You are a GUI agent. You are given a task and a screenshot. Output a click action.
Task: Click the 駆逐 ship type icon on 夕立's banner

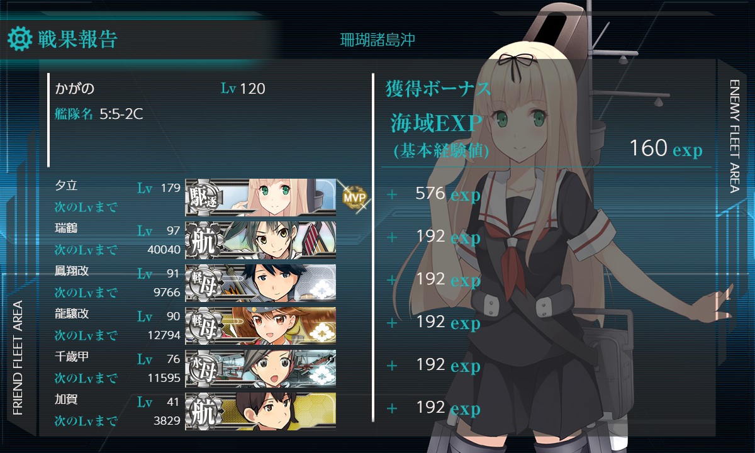coord(204,198)
